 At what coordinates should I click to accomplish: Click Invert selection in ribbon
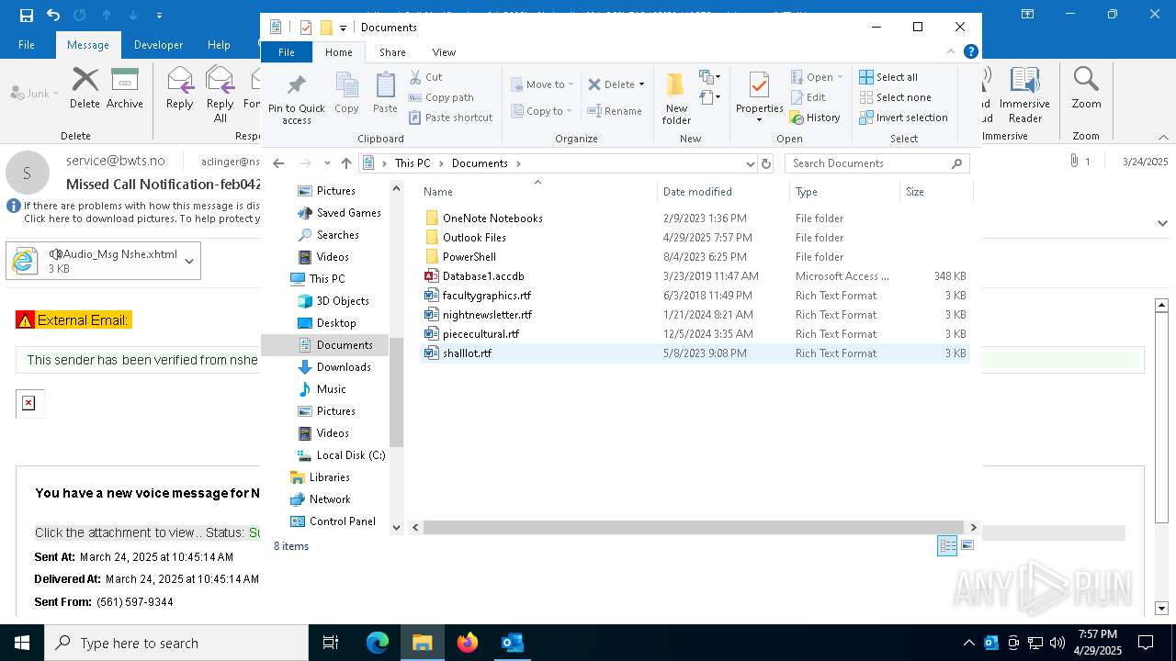click(x=903, y=118)
